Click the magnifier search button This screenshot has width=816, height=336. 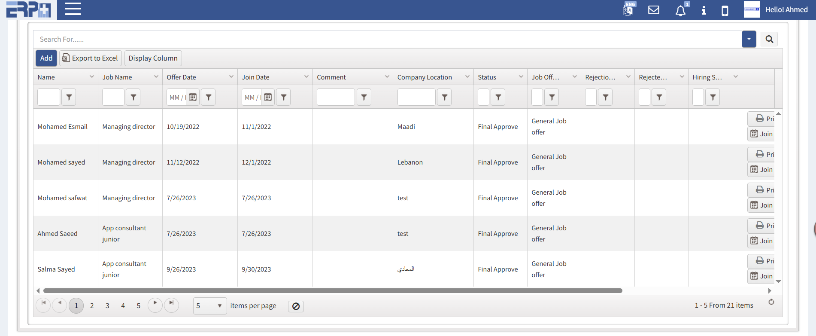[x=769, y=40]
